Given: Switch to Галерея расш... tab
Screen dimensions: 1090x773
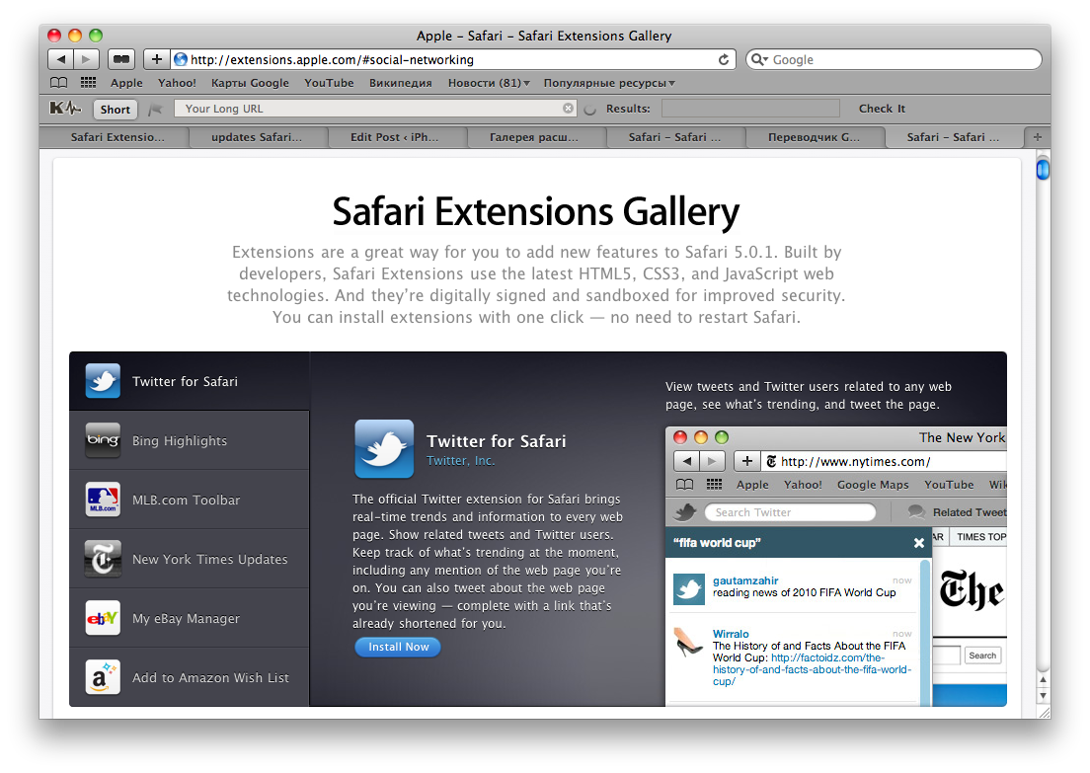Looking at the screenshot, I should click(x=534, y=137).
